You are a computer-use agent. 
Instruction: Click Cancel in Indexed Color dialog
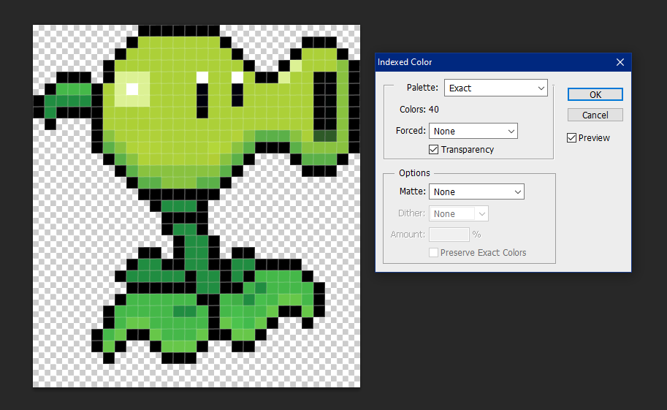click(595, 115)
